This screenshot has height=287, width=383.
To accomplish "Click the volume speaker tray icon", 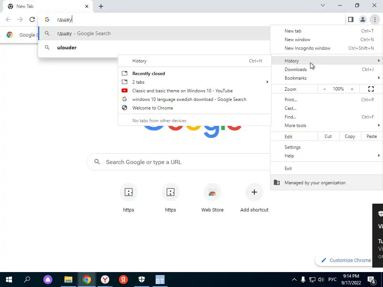I will pos(321,280).
